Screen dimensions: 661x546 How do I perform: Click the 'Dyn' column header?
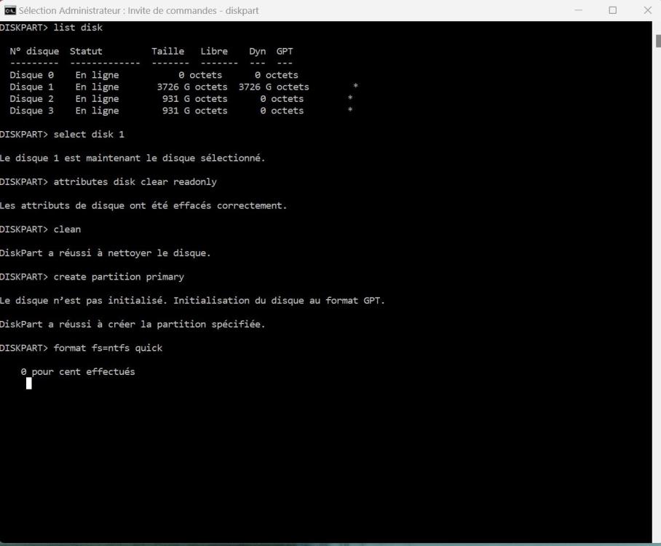pos(257,52)
